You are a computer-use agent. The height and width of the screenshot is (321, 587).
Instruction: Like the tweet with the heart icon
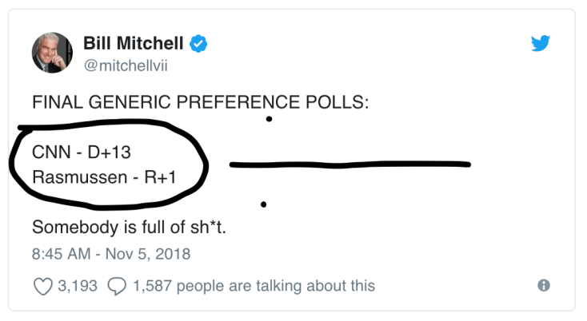point(42,285)
